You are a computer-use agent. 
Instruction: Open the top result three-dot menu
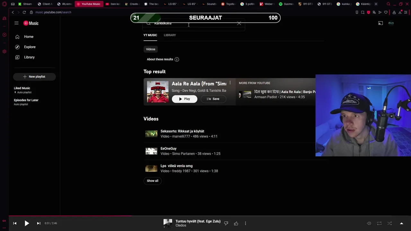(230, 83)
